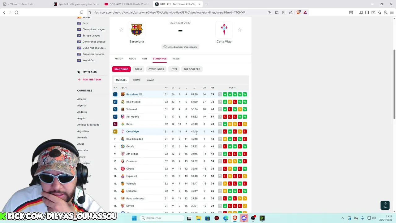Screen dimensions: 396x223
Task: Select the FORM sub-tab
Action: [138, 69]
